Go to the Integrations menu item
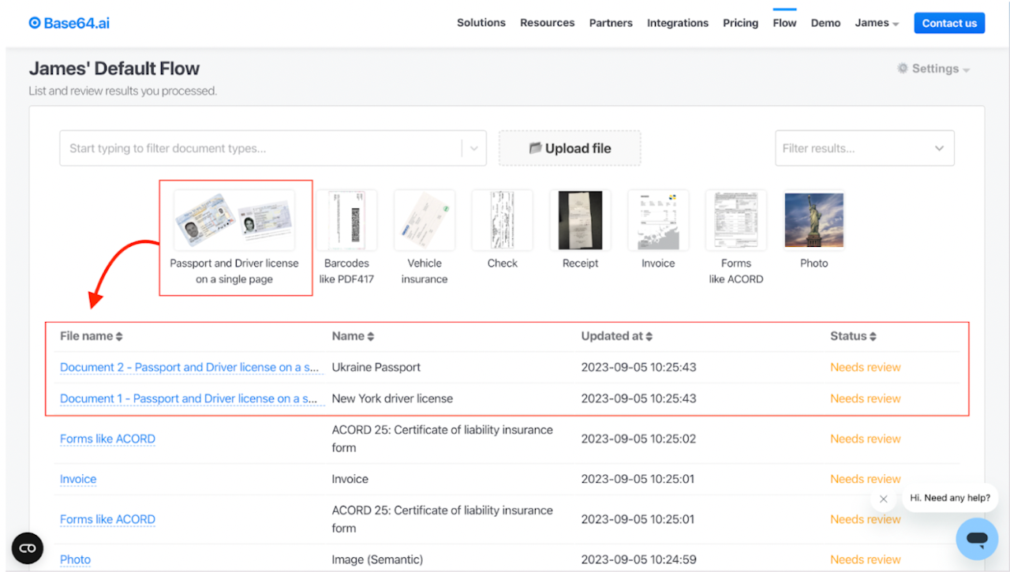 678,23
